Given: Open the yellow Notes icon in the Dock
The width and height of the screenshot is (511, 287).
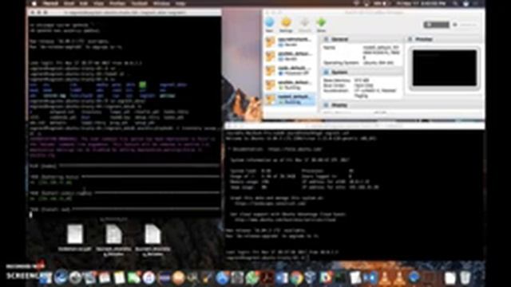Looking at the screenshot, I should (x=120, y=278).
